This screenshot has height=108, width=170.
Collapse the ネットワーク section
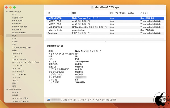[7, 89]
